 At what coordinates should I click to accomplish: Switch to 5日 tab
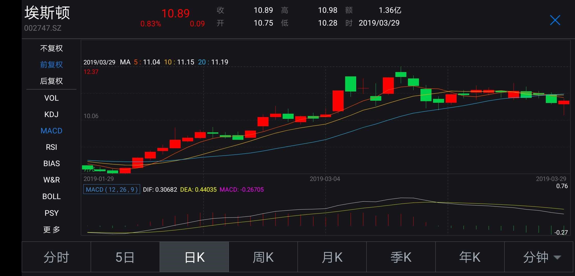125,257
